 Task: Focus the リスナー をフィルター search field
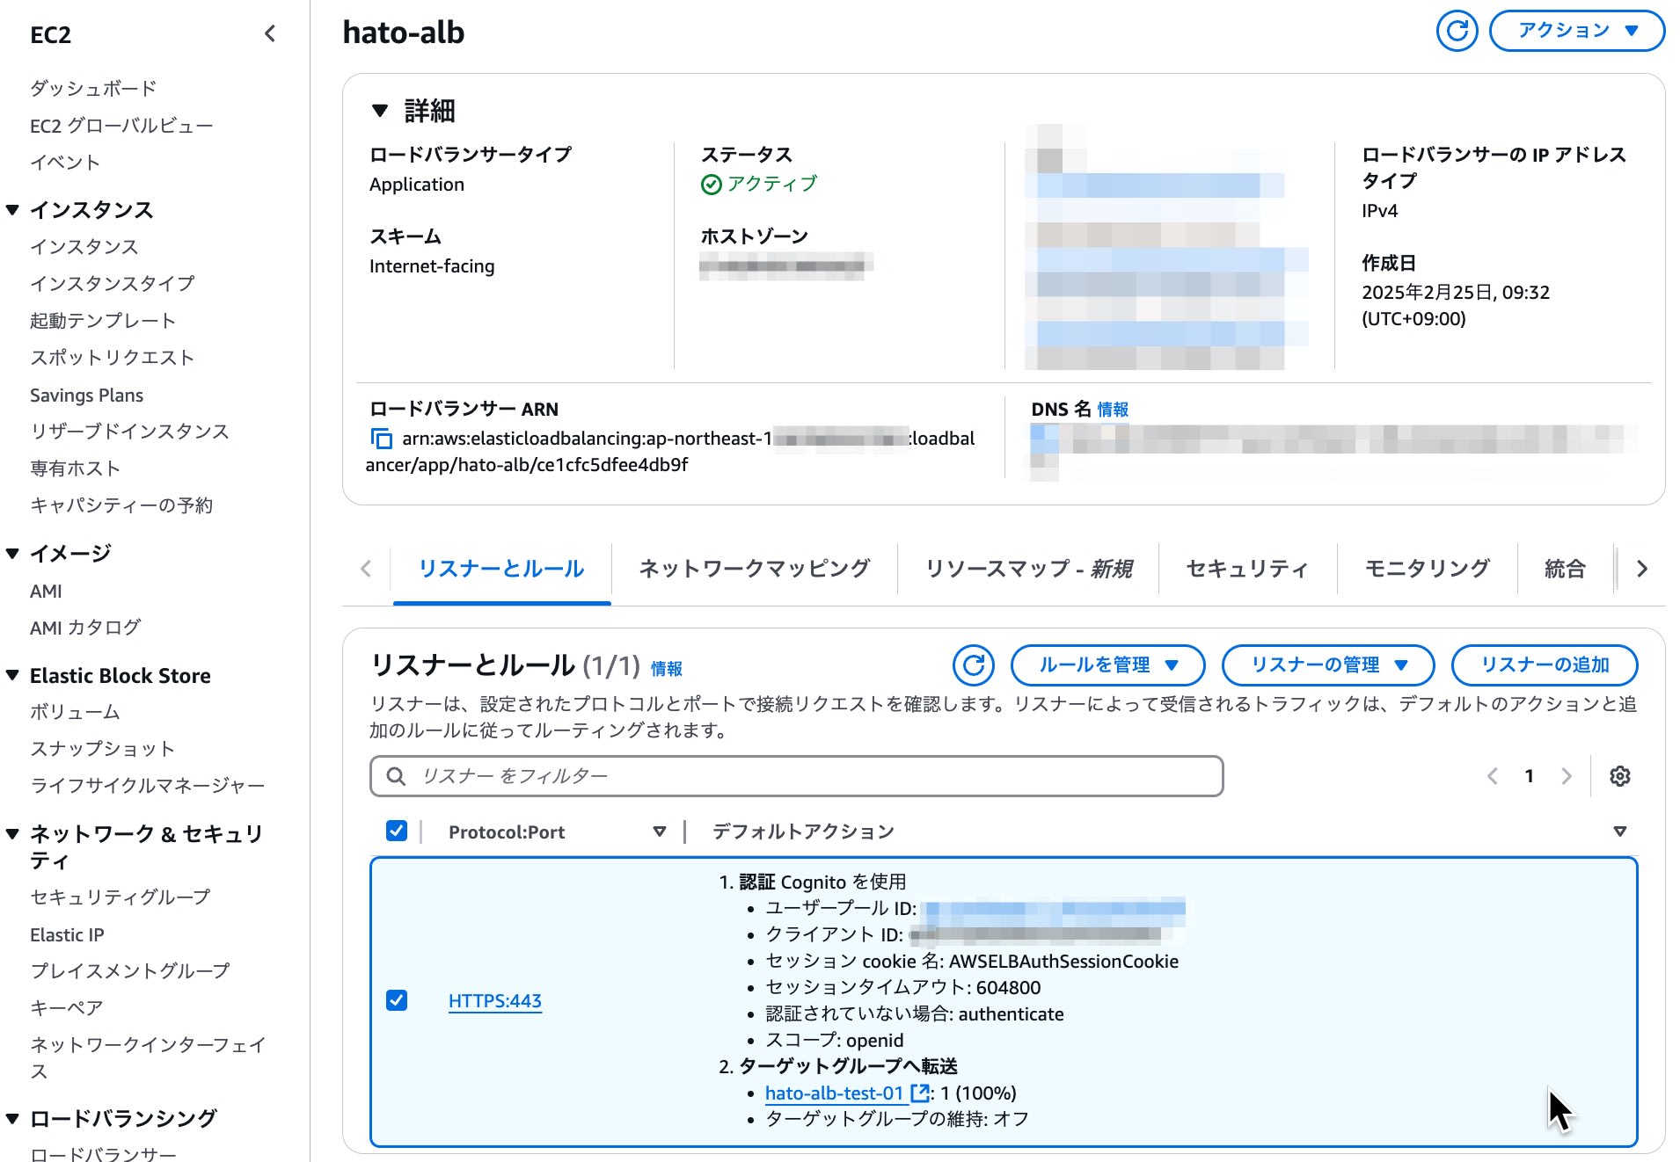tap(797, 776)
